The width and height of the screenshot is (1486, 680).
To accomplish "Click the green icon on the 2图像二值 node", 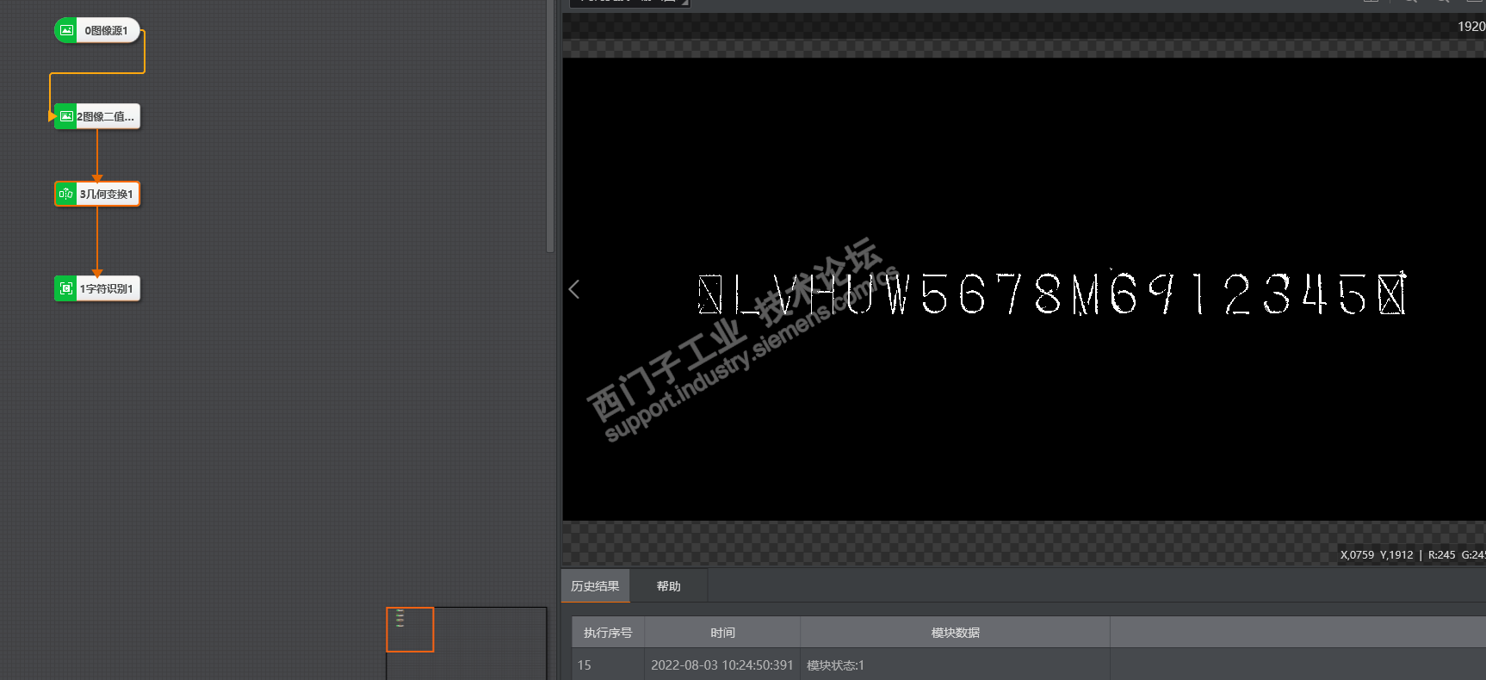I will click(66, 116).
